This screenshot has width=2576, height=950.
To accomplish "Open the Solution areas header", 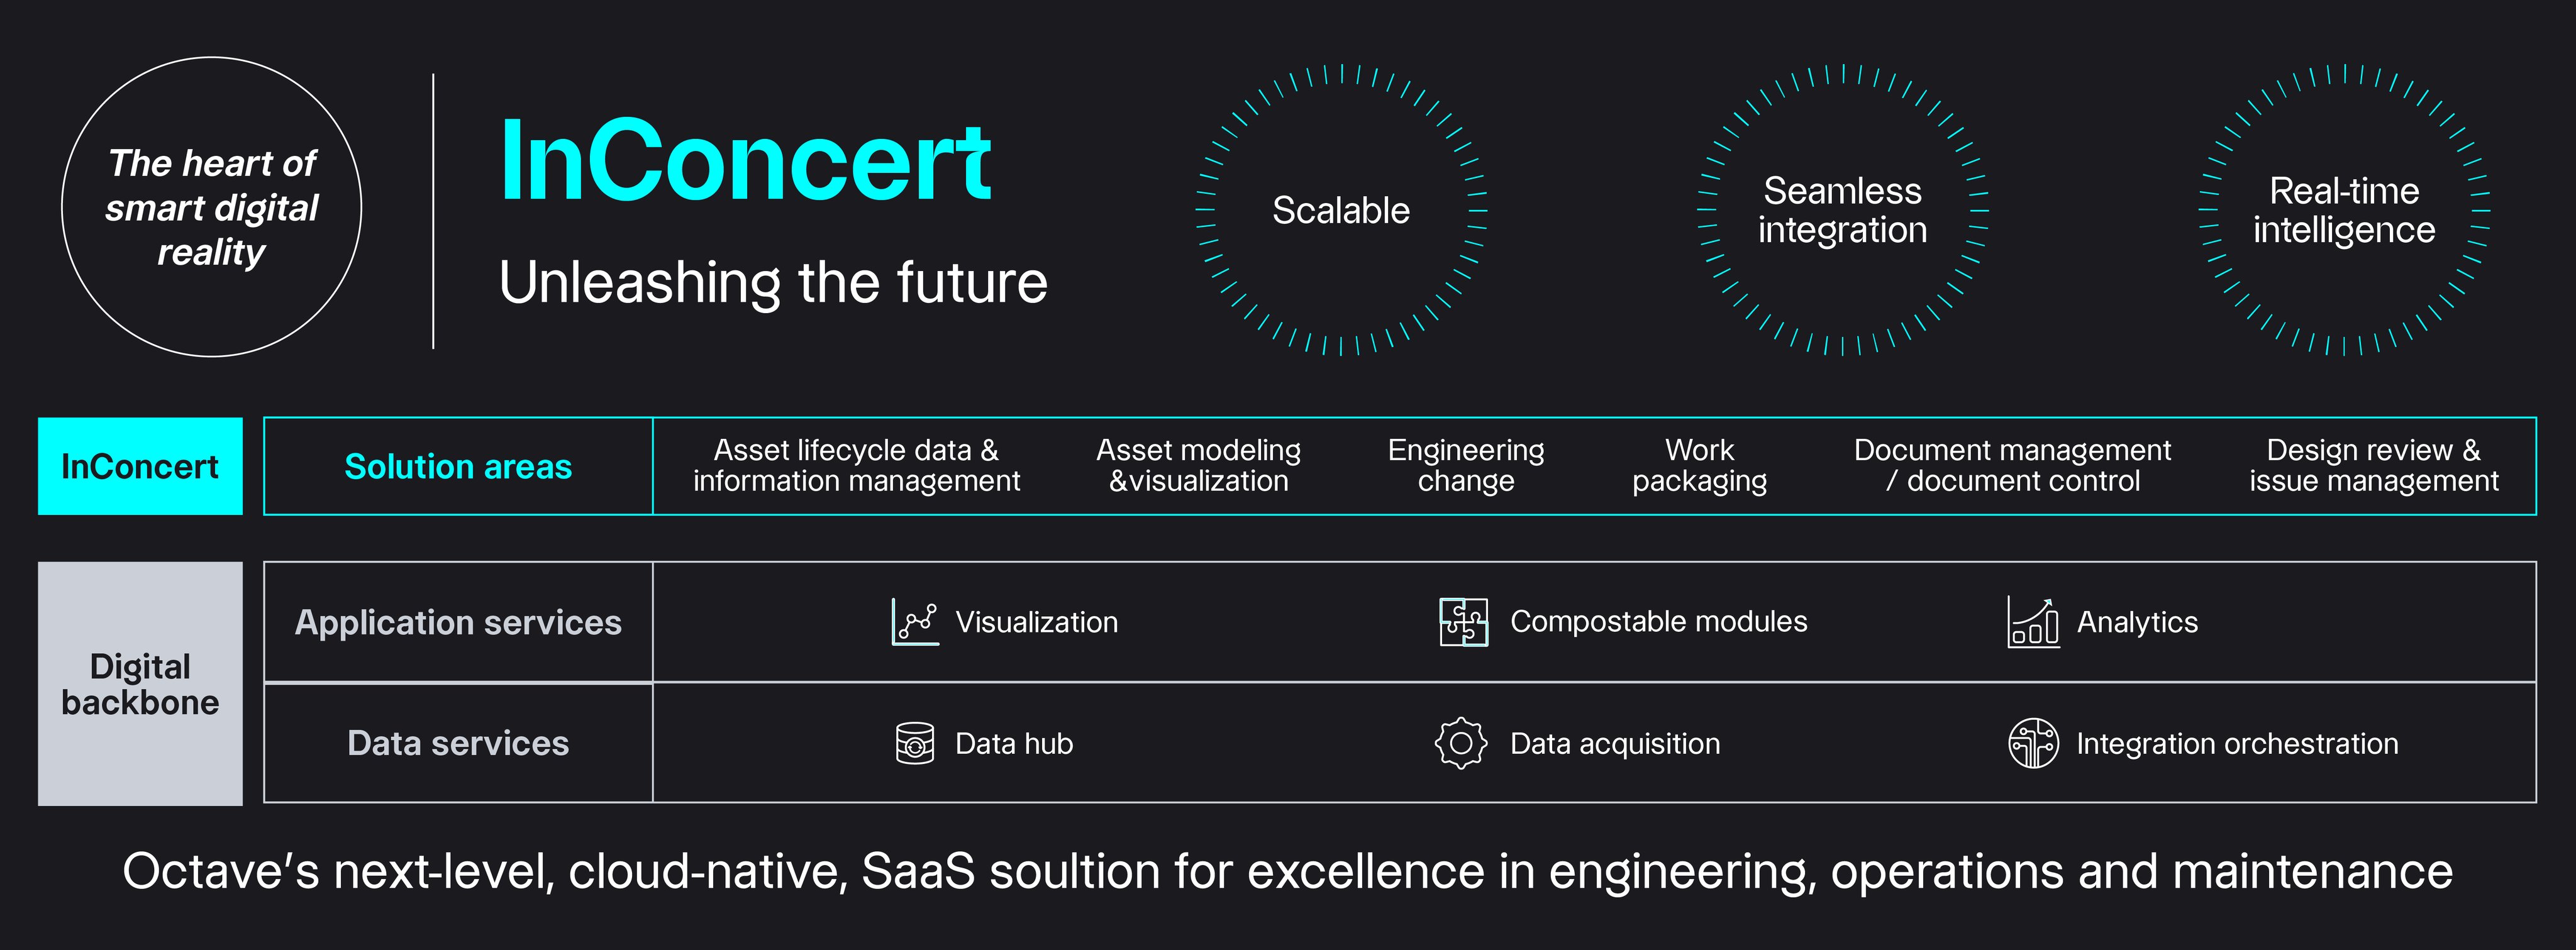I will point(458,466).
